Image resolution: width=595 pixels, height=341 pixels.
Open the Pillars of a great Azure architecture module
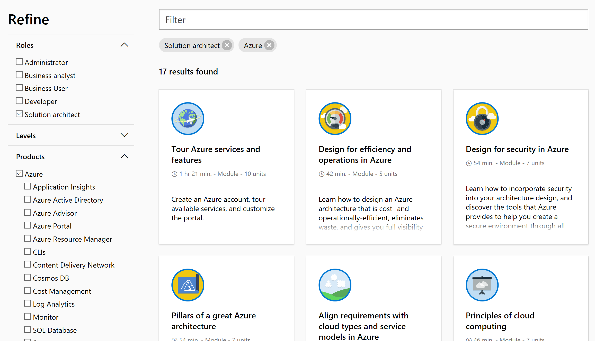point(214,321)
